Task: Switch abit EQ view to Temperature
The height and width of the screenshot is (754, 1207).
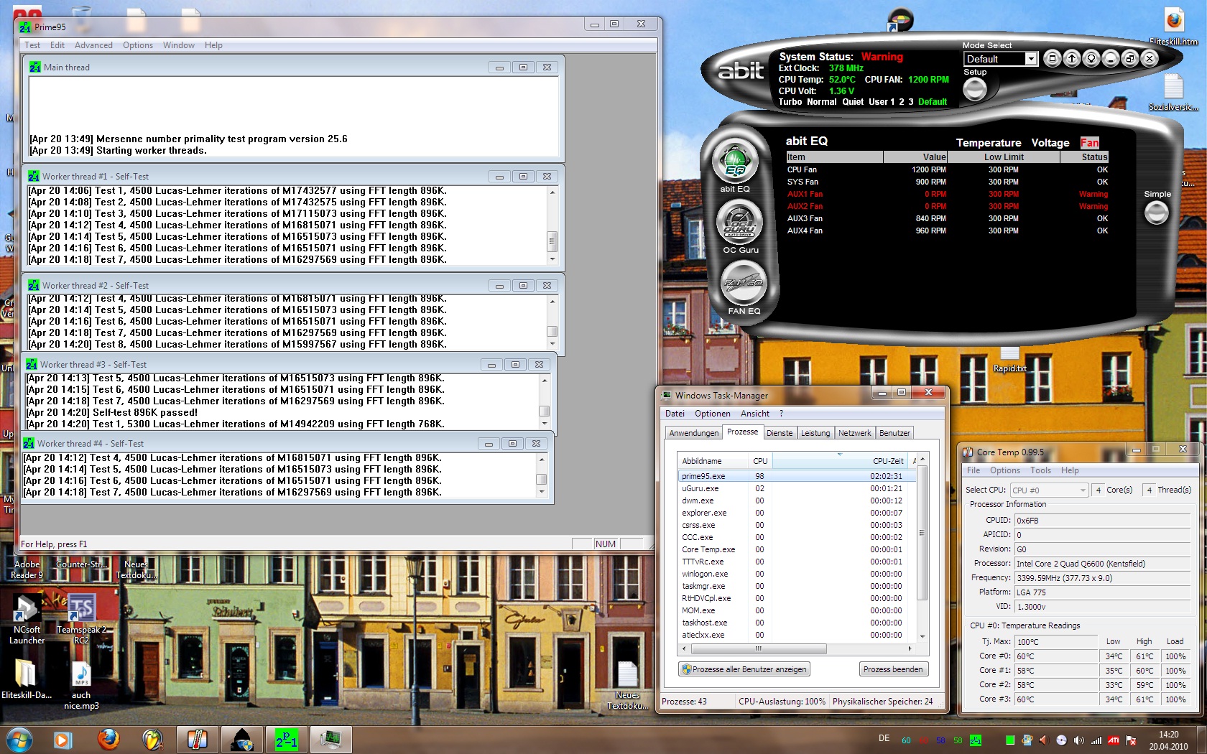Action: pos(988,143)
